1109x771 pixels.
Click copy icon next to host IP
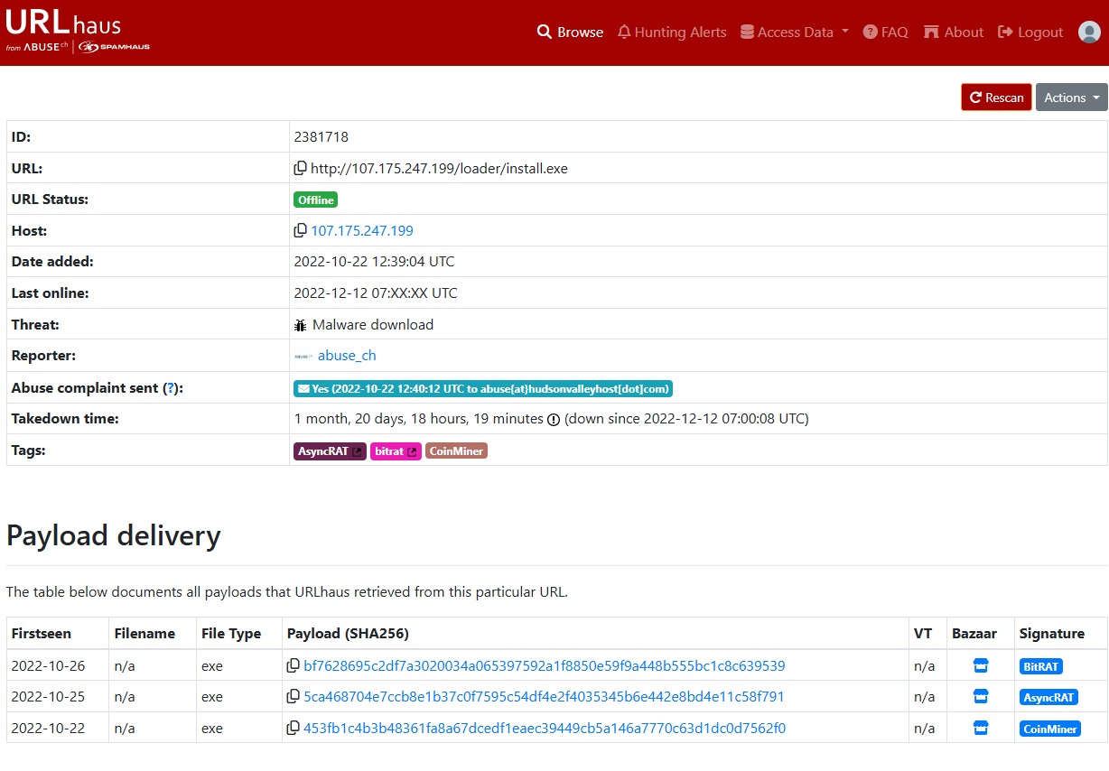click(x=301, y=231)
